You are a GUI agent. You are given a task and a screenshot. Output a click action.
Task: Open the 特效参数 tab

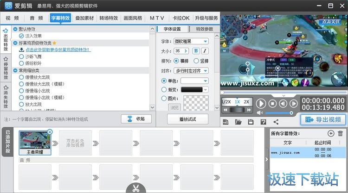click(205, 29)
